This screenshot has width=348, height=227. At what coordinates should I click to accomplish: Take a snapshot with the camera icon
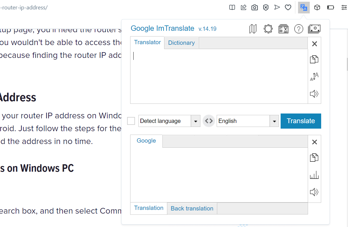point(255,7)
